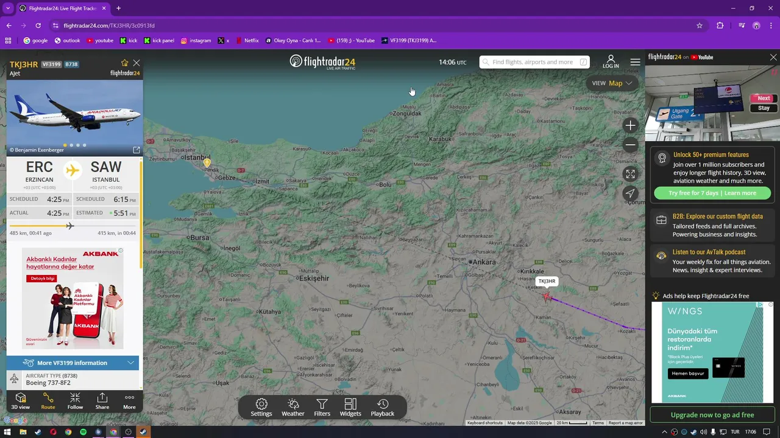This screenshot has height=438, width=780.
Task: Open the Widgets panel
Action: tap(350, 408)
